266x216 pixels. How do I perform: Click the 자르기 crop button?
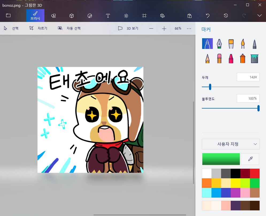38,28
